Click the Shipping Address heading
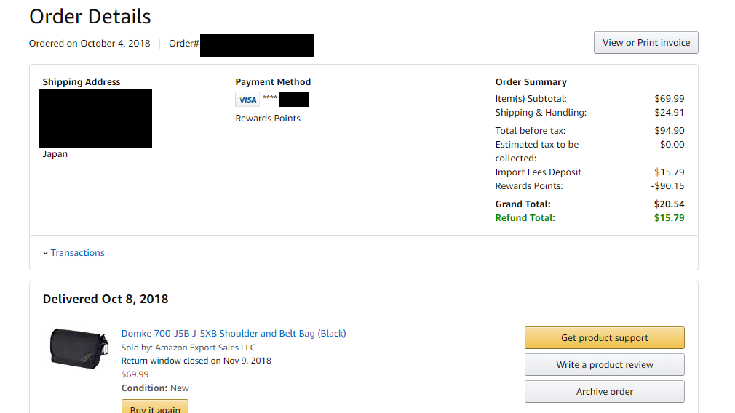Viewport: 735px width, 413px height. tap(82, 82)
